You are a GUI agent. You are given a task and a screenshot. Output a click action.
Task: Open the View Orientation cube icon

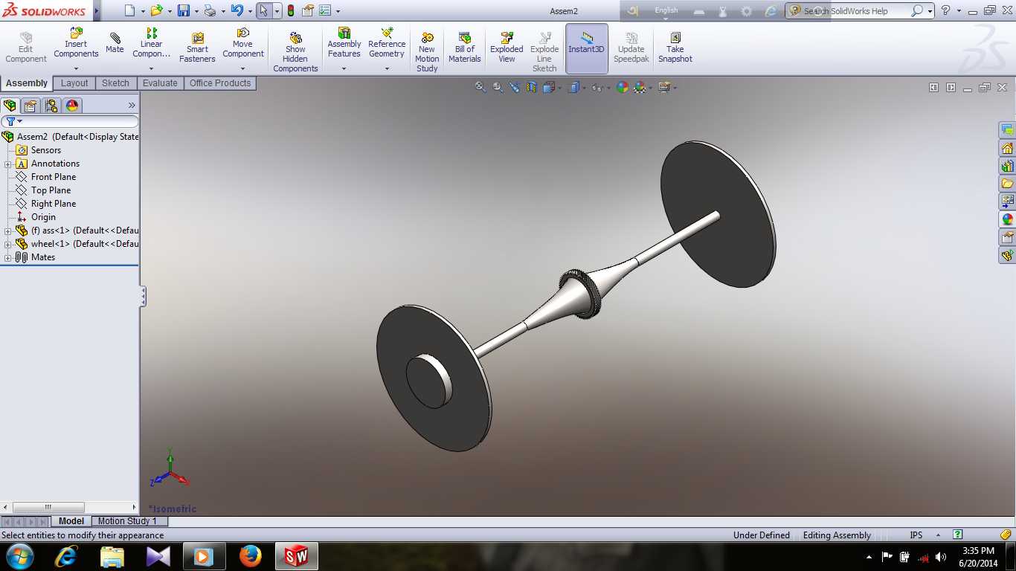pyautogui.click(x=548, y=87)
